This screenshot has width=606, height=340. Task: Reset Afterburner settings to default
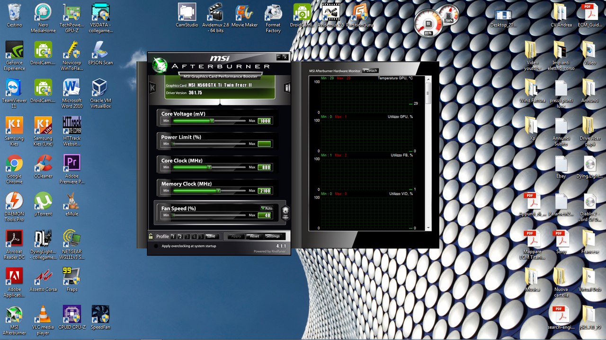click(x=255, y=236)
